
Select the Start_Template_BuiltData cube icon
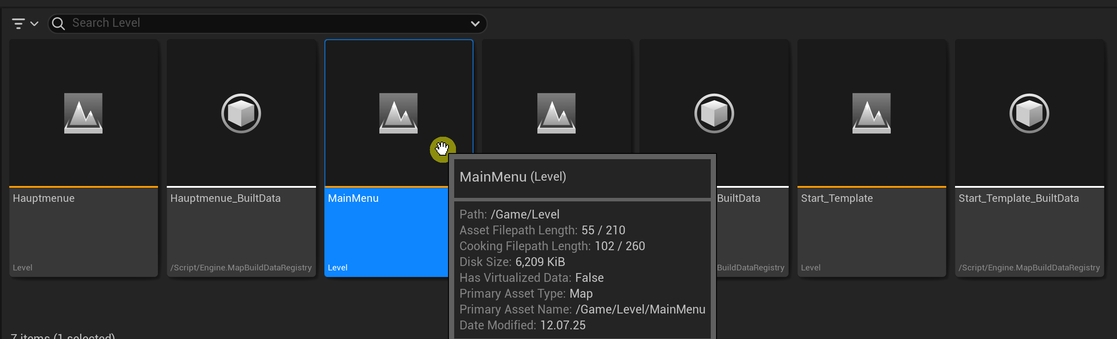(x=1029, y=113)
